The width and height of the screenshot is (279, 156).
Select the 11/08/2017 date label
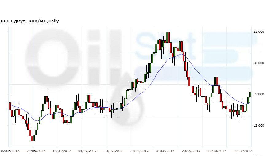click(139, 151)
